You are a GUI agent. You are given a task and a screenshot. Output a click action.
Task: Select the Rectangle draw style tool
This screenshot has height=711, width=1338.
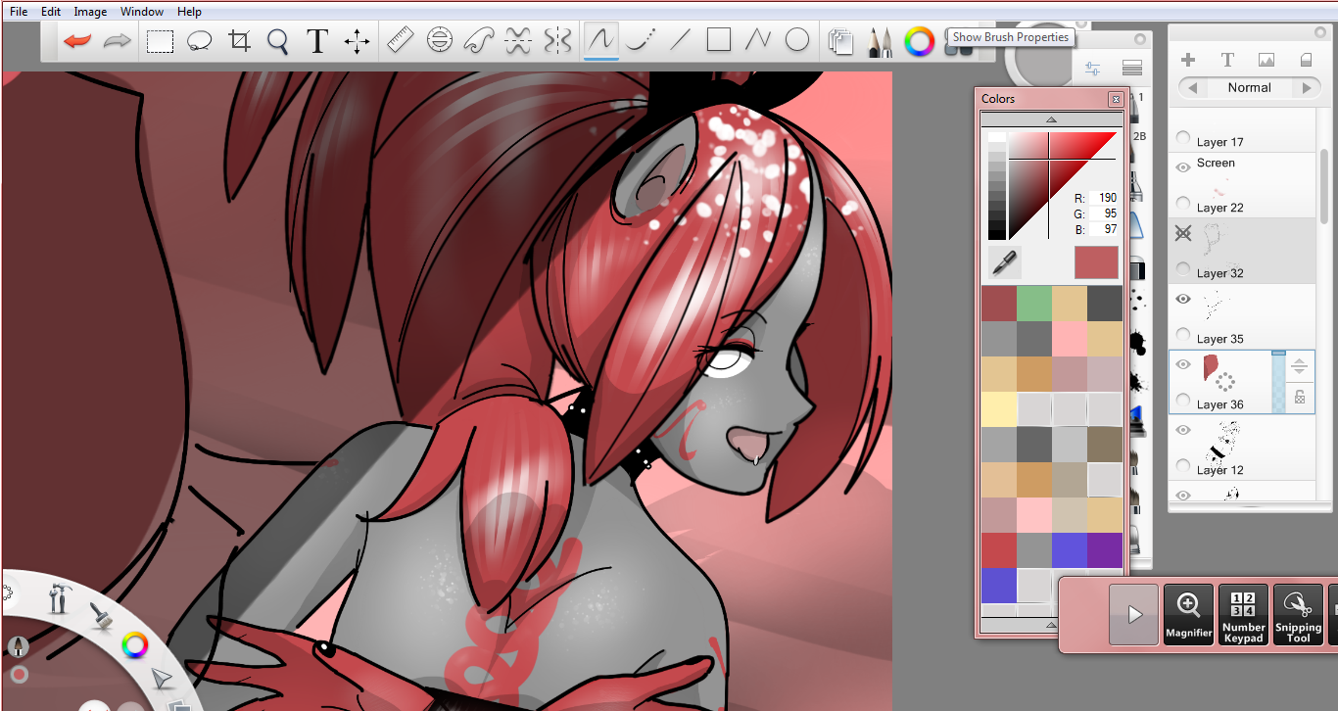pos(719,40)
